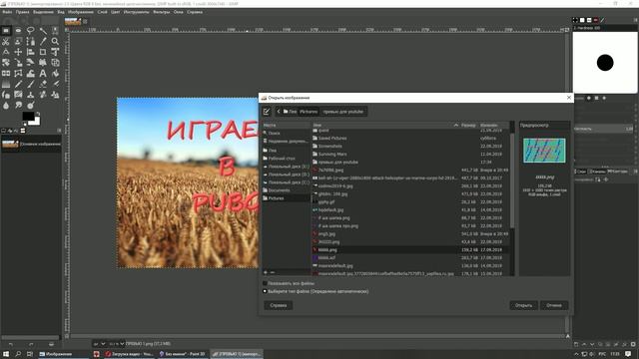Click the back arrow in dialog path bar

[279, 112]
